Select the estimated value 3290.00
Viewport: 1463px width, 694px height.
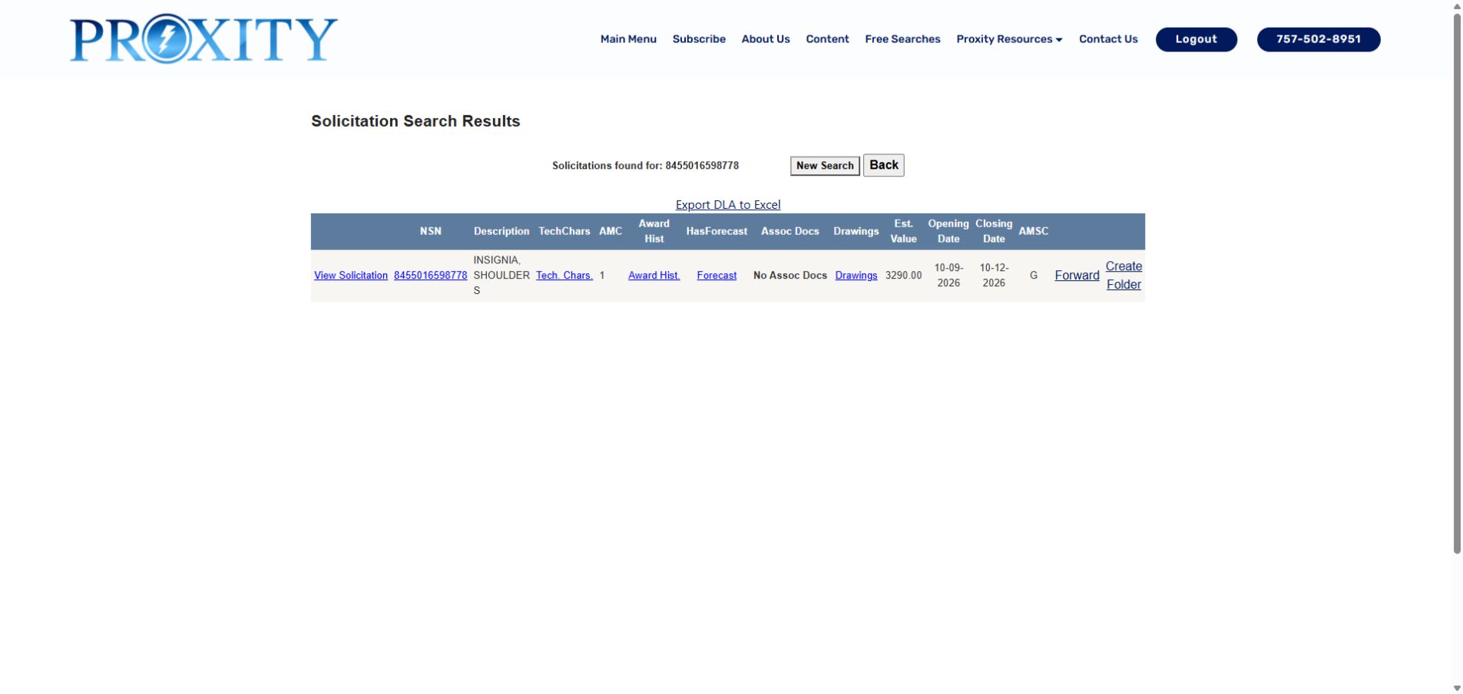[903, 276]
